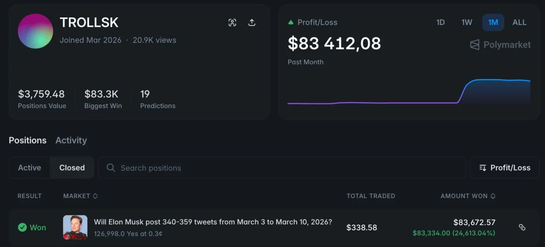Click the green profit/loss up-arrow indicator
The height and width of the screenshot is (247, 545).
[291, 23]
